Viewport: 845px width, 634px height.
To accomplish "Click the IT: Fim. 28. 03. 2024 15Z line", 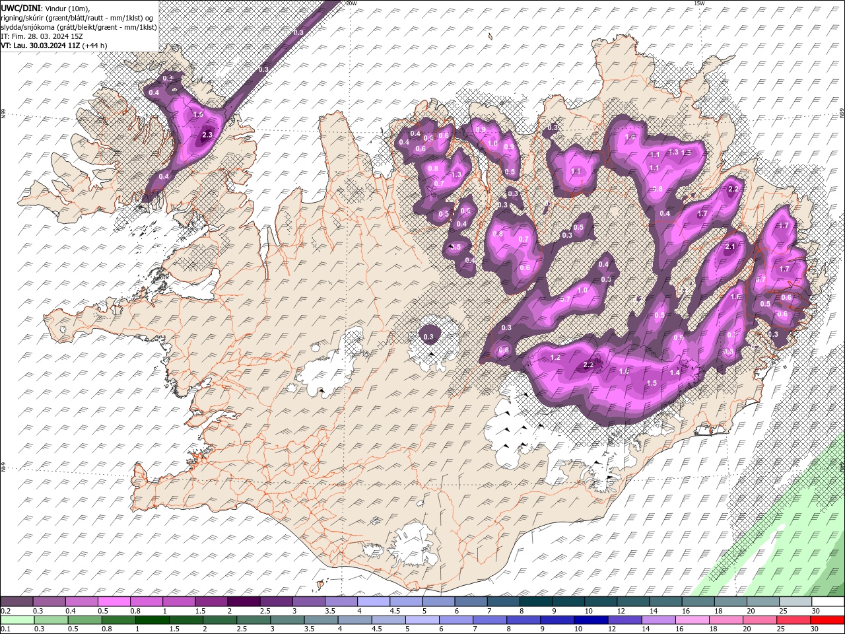I will point(42,36).
